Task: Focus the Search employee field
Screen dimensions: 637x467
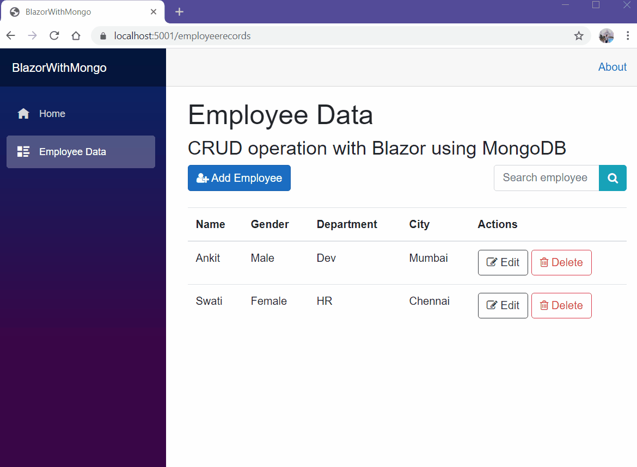Action: tap(547, 178)
